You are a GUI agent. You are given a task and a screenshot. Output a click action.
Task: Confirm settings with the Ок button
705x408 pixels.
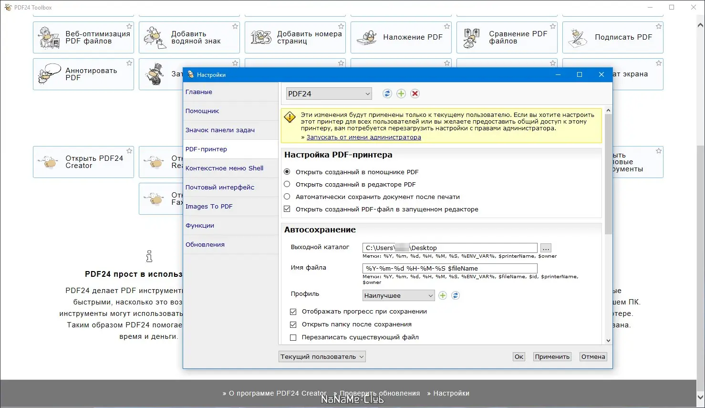point(519,356)
